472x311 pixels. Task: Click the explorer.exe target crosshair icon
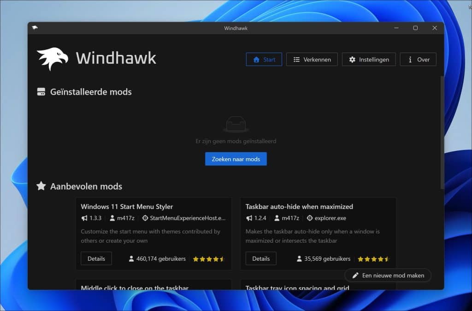(x=310, y=218)
